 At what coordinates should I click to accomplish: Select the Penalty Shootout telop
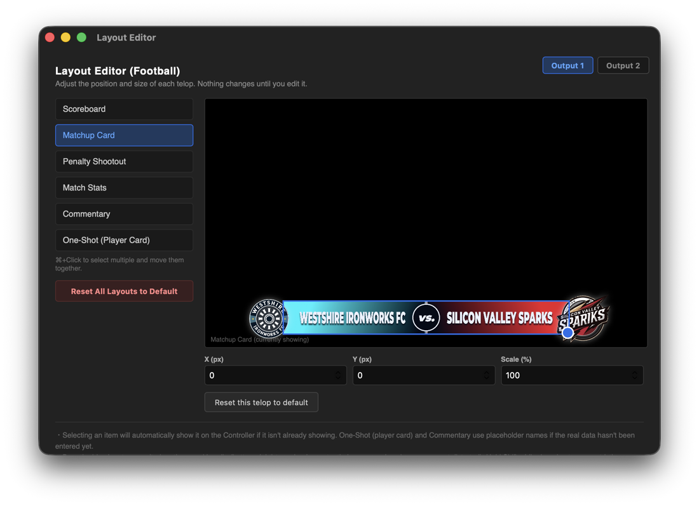coord(124,162)
